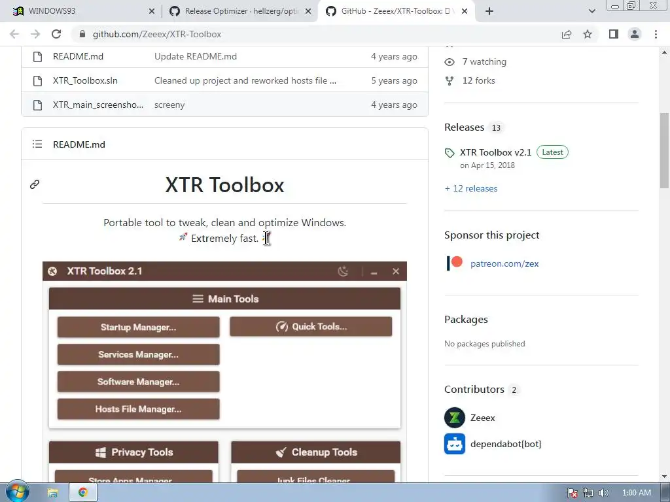Toggle the browser side panel

point(614,34)
